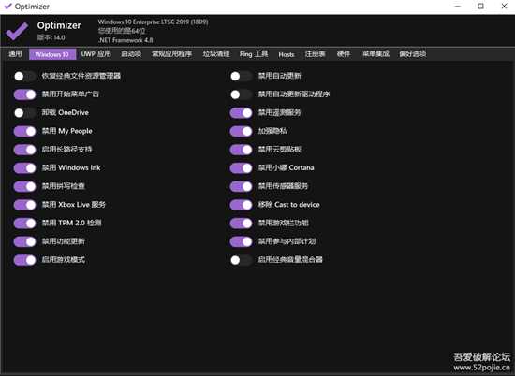Image resolution: width=515 pixels, height=376 pixels.
Task: Click the 您使用的是64位 text
Action: (122, 31)
